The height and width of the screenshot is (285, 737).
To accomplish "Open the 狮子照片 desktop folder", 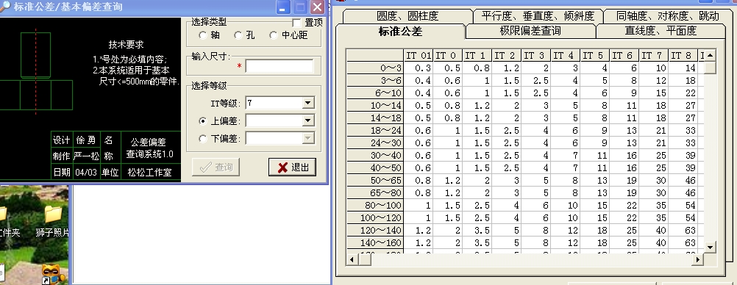I will [x=53, y=220].
